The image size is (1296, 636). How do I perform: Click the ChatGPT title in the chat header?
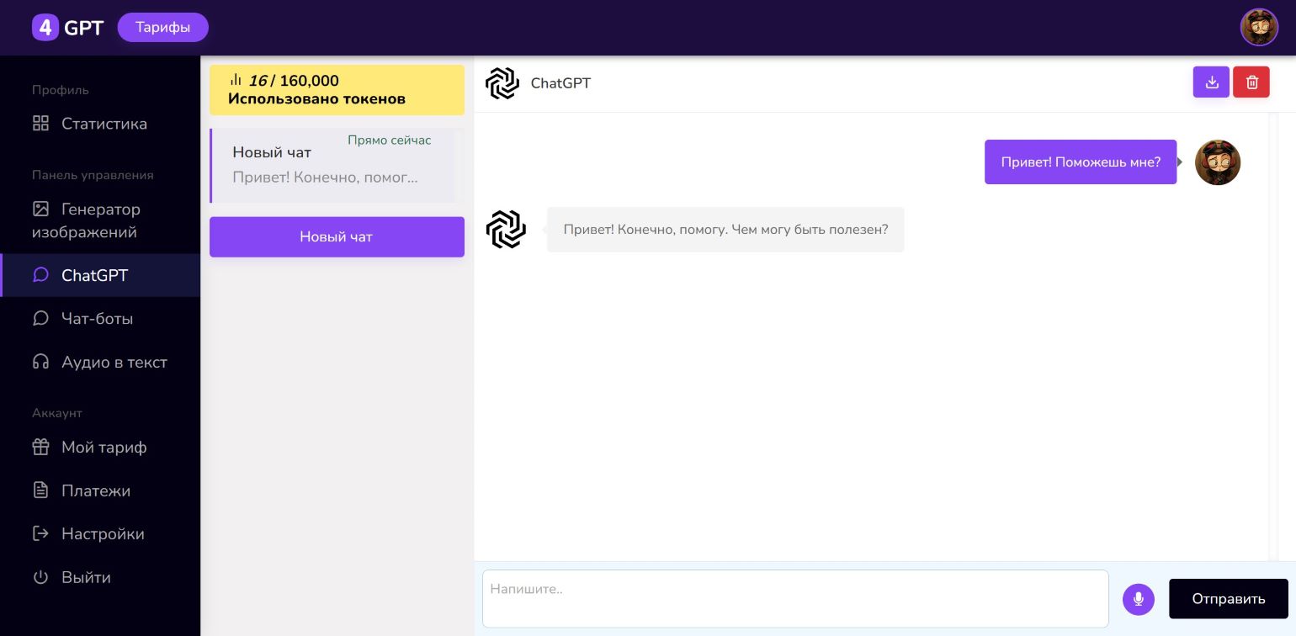pyautogui.click(x=560, y=83)
